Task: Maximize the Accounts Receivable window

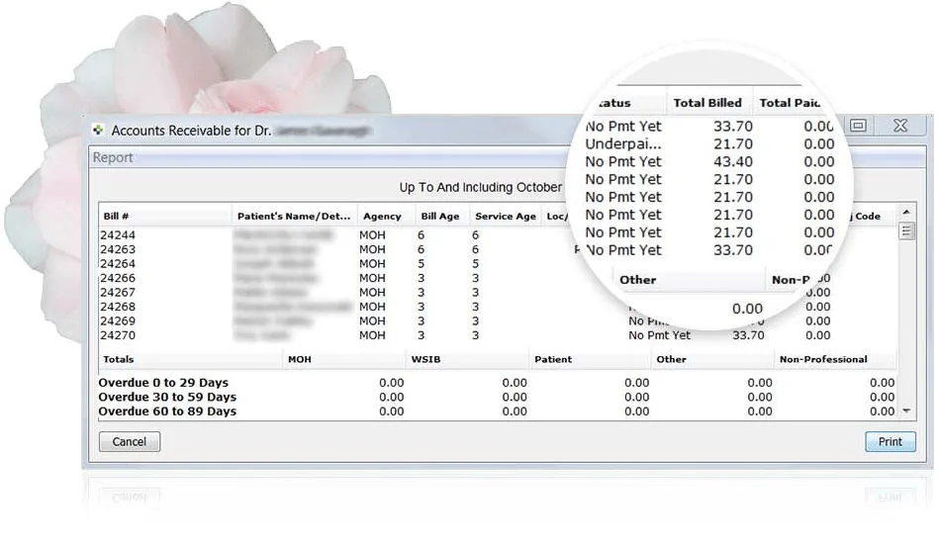Action: 859,126
